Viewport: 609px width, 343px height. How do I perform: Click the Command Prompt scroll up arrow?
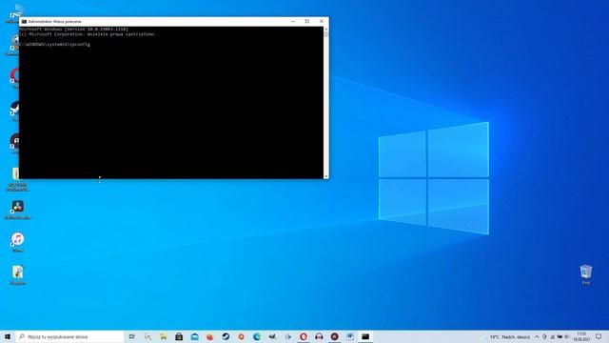[325, 30]
